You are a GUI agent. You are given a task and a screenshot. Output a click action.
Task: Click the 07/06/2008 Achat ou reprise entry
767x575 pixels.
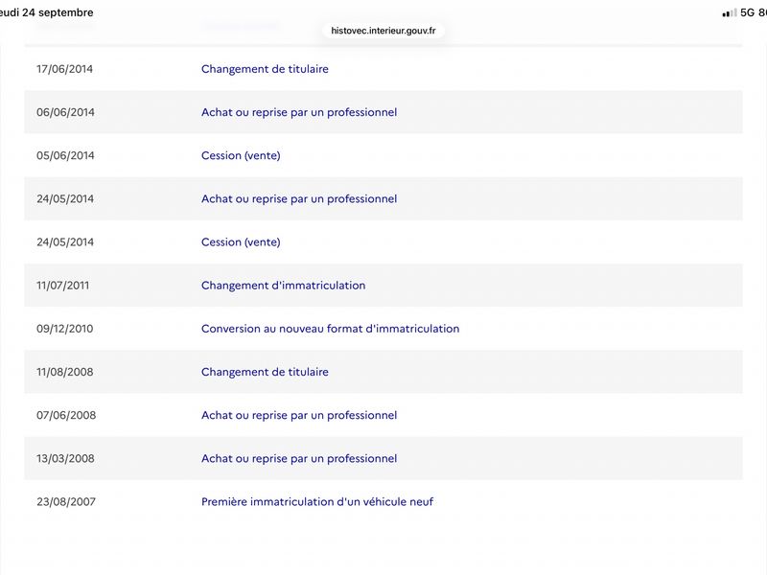coord(299,415)
